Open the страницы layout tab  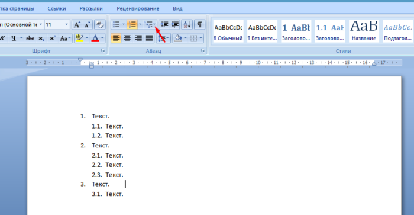[17, 8]
